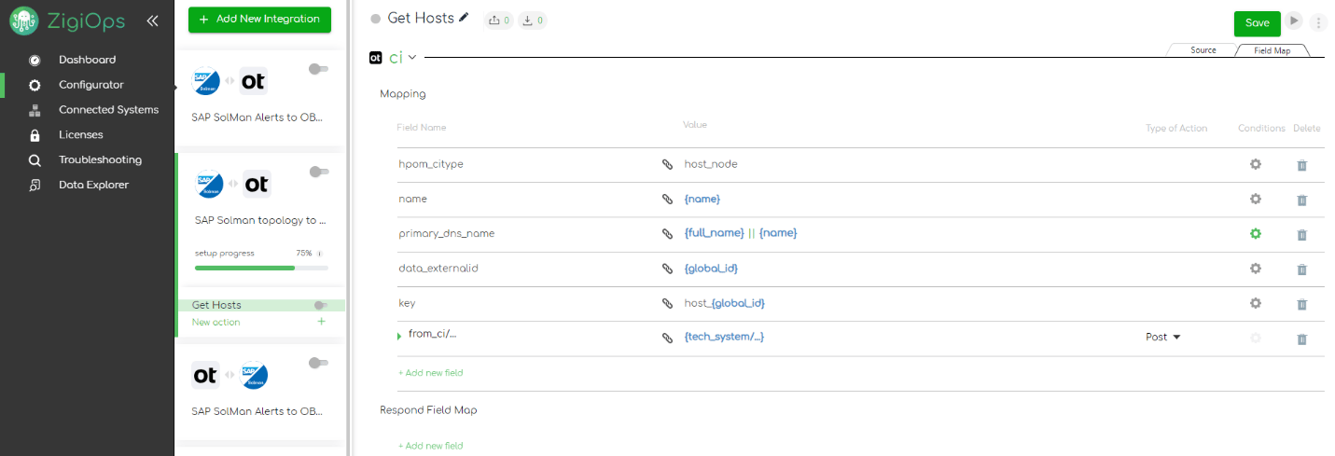Open Data Explorer
1335x456 pixels.
click(93, 185)
